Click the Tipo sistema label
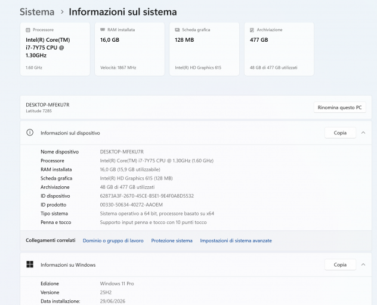Image resolution: width=377 pixels, height=305 pixels. pyautogui.click(x=54, y=214)
